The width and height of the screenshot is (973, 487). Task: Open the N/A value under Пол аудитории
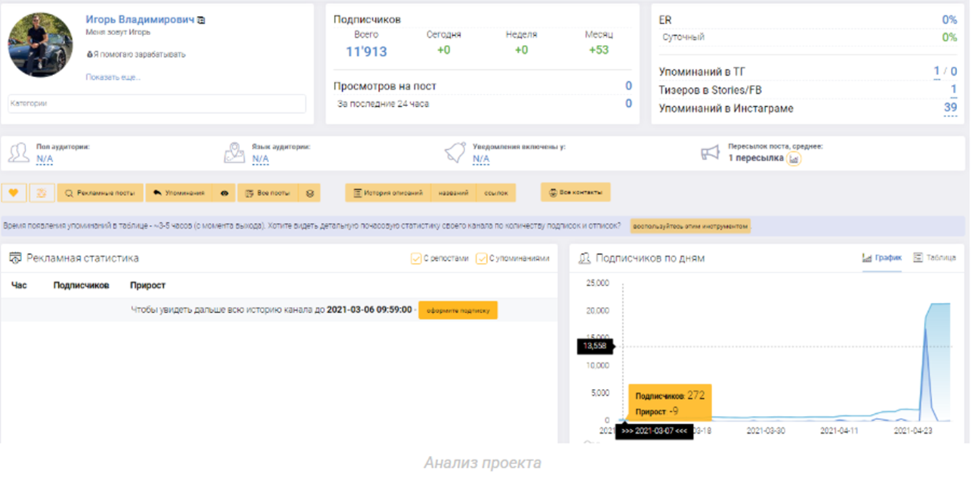pos(44,159)
